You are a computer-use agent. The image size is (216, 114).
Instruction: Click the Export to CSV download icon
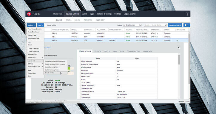pyautogui.click(x=46, y=25)
